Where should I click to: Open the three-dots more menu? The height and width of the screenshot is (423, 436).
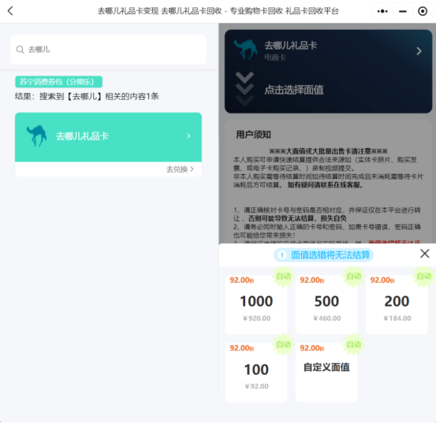point(382,11)
